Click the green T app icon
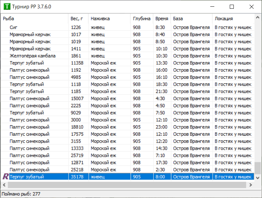Image resolution: width=262 pixels, height=198 pixels. (x=6, y=7)
